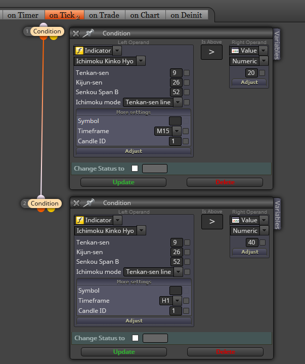305x364 pixels.
Task: Click the top input connector of Condition 2
Action: point(41,197)
